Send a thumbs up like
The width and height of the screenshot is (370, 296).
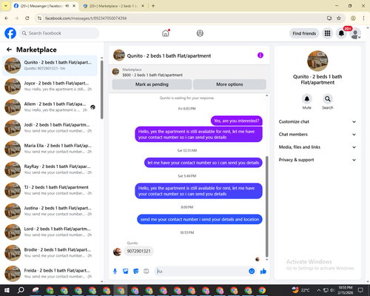point(263,272)
